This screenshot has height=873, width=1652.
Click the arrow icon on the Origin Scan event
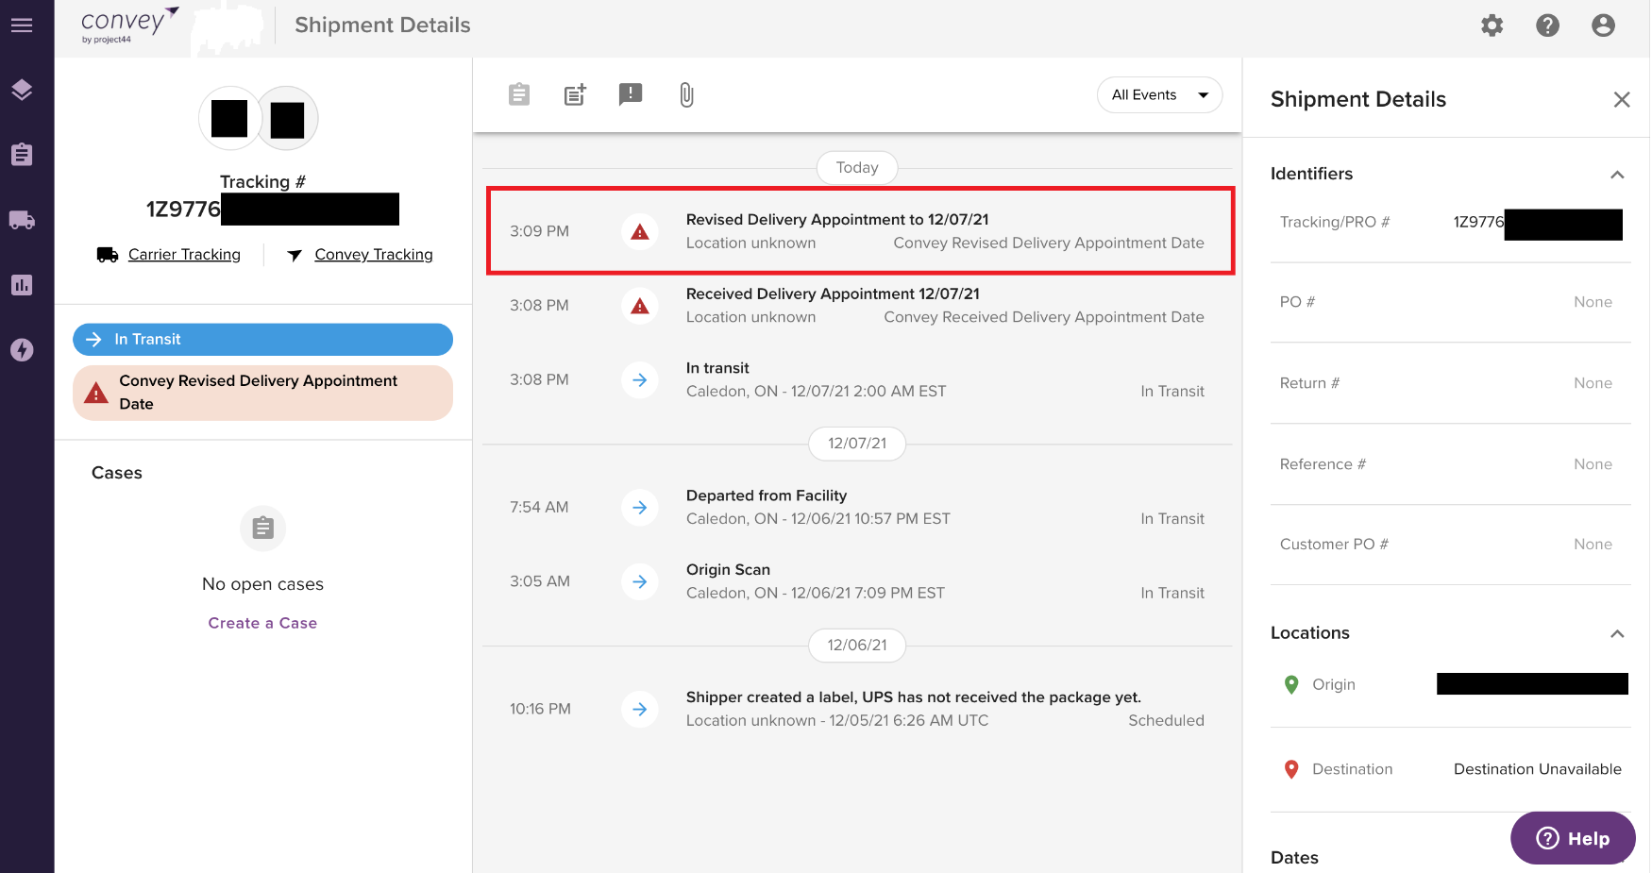(640, 581)
